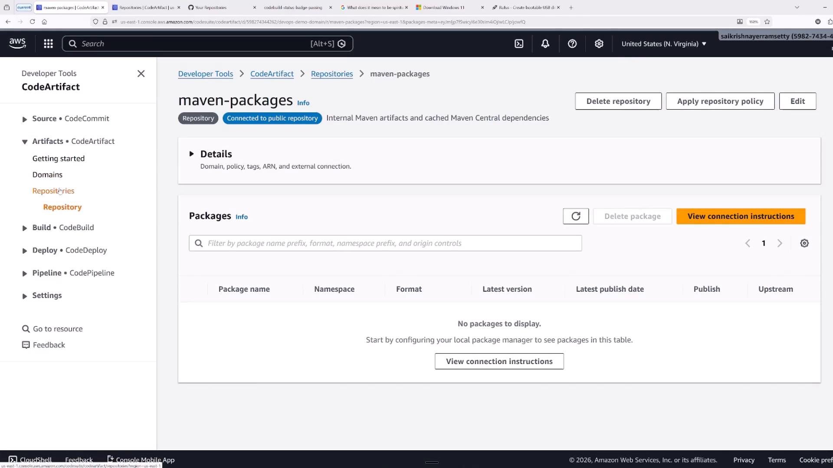This screenshot has height=468, width=833.
Task: Open the CodeArtifact breadcrumb link
Action: click(272, 74)
